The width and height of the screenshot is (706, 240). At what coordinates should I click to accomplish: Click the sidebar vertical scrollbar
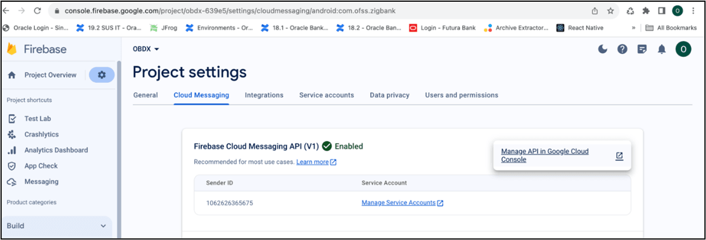click(119, 150)
